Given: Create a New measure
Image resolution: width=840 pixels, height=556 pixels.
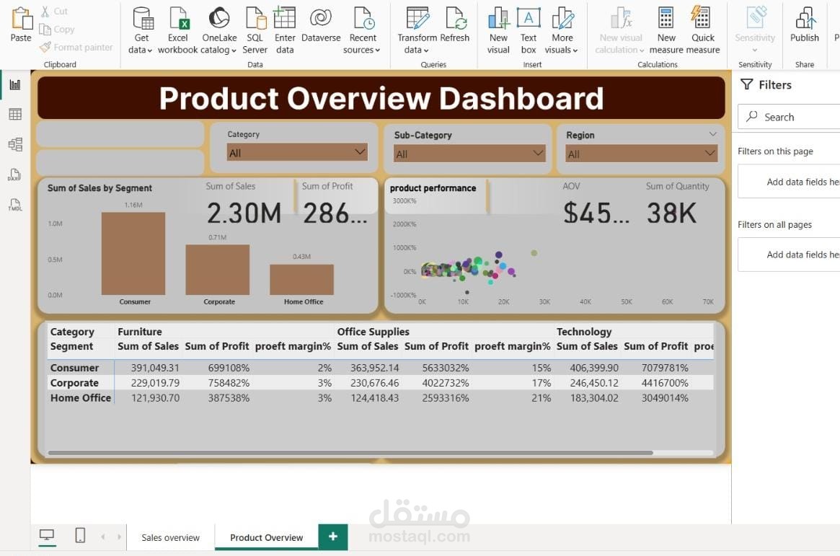Looking at the screenshot, I should [x=666, y=31].
